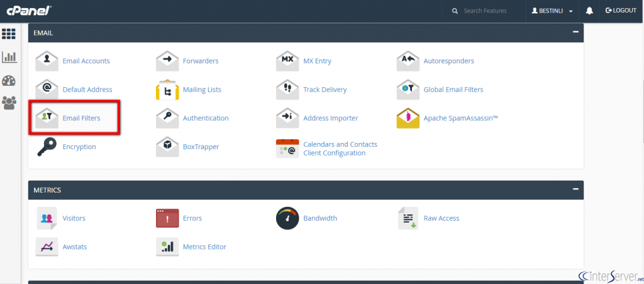Image resolution: width=644 pixels, height=284 pixels.
Task: Open the Raw Access link
Action: [441, 218]
